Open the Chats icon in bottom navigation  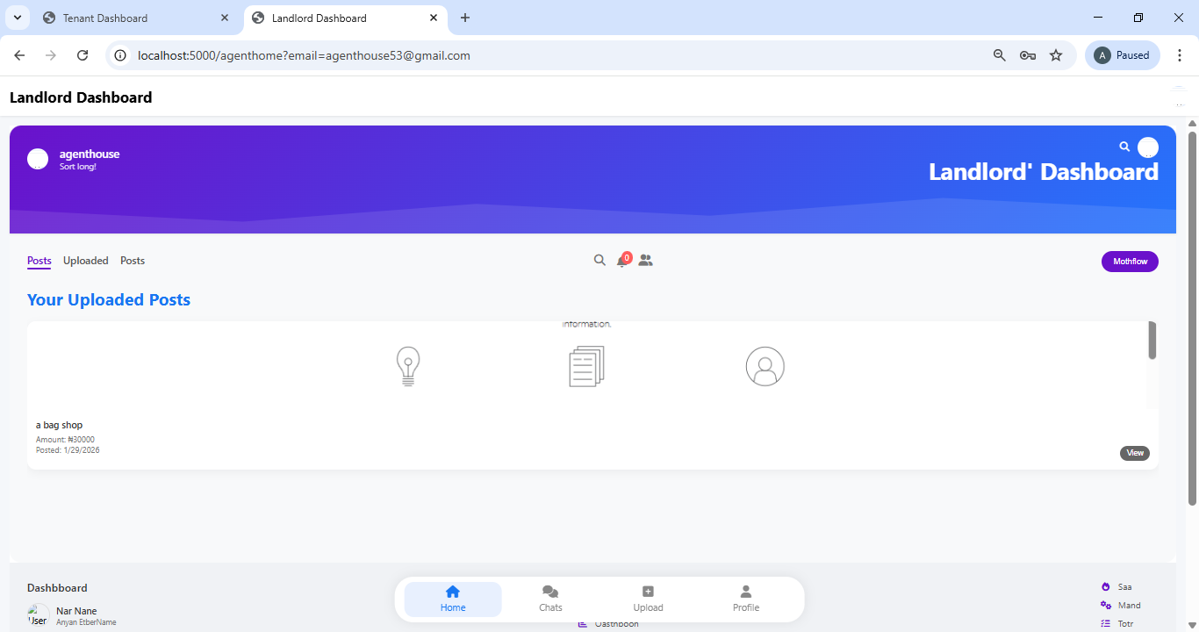coord(550,598)
